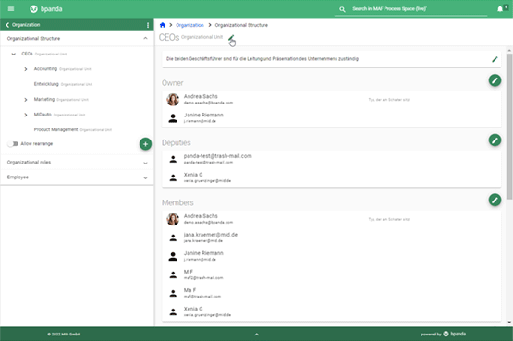Expand the footer with up chevron
Screen dimensions: 513x341
click(257, 335)
